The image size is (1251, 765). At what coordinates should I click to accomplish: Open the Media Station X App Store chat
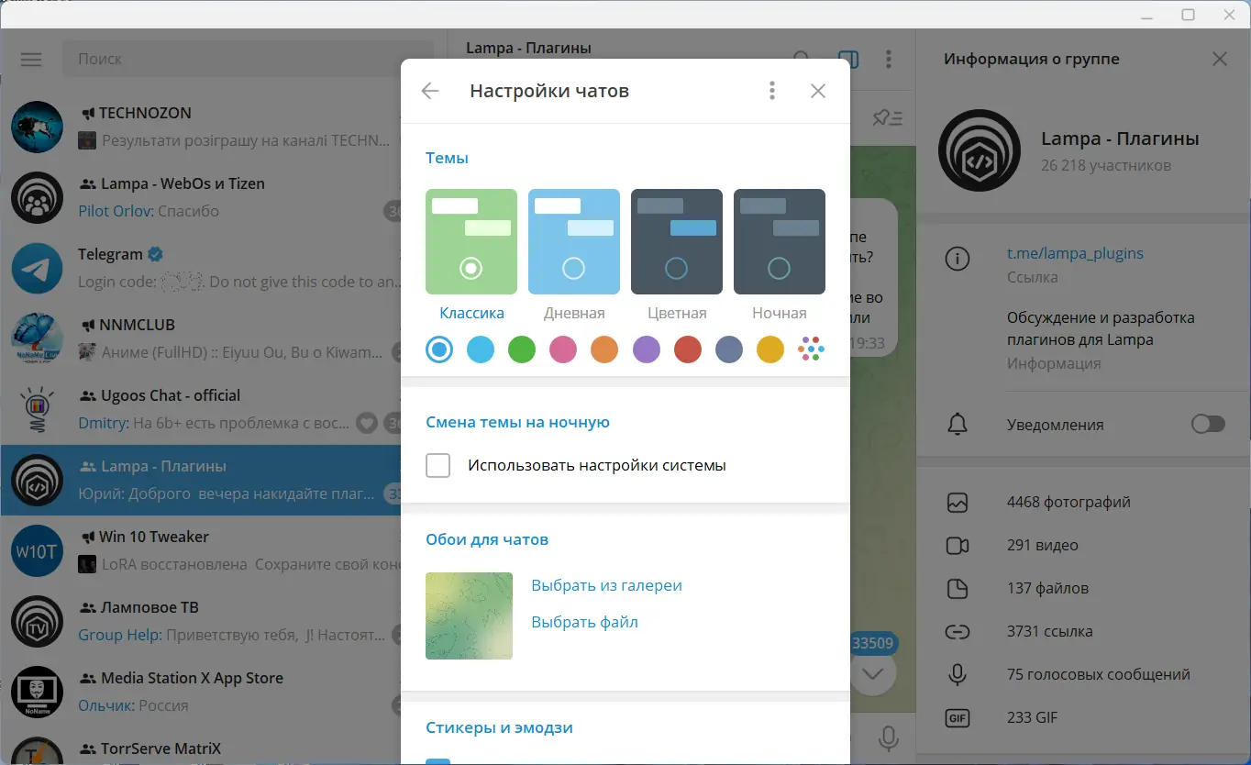(x=200, y=693)
